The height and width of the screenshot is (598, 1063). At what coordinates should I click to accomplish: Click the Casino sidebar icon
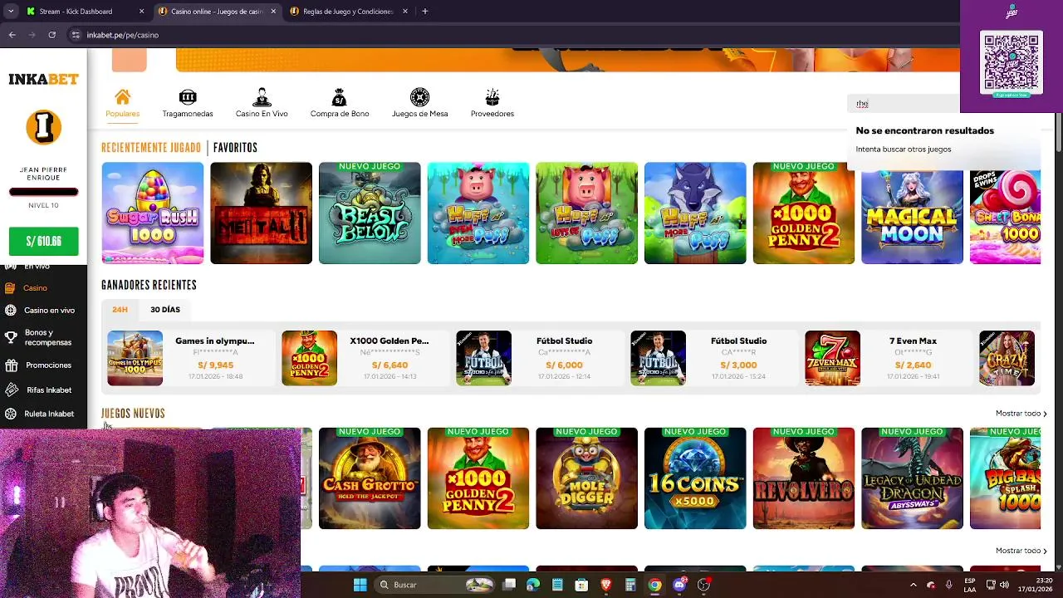(10, 288)
